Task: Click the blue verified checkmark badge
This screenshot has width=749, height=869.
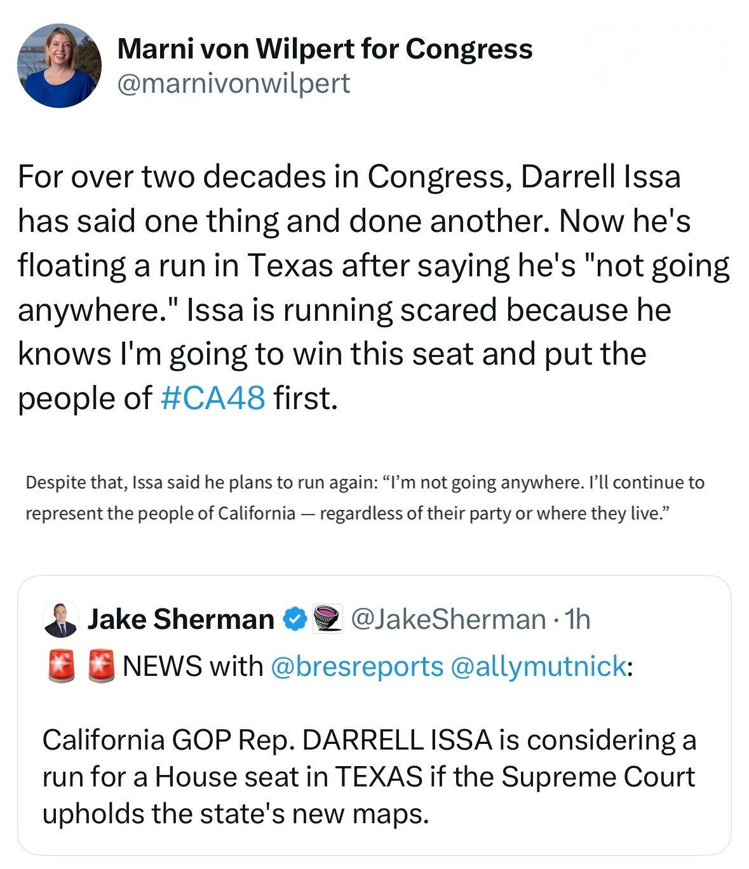Action: 294,619
